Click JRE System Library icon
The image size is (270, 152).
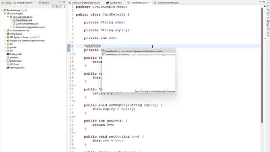[x=8, y=37]
